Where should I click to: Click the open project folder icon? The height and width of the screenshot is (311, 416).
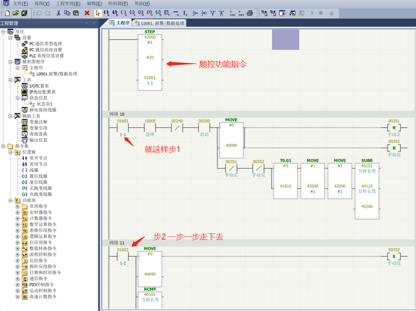click(16, 13)
